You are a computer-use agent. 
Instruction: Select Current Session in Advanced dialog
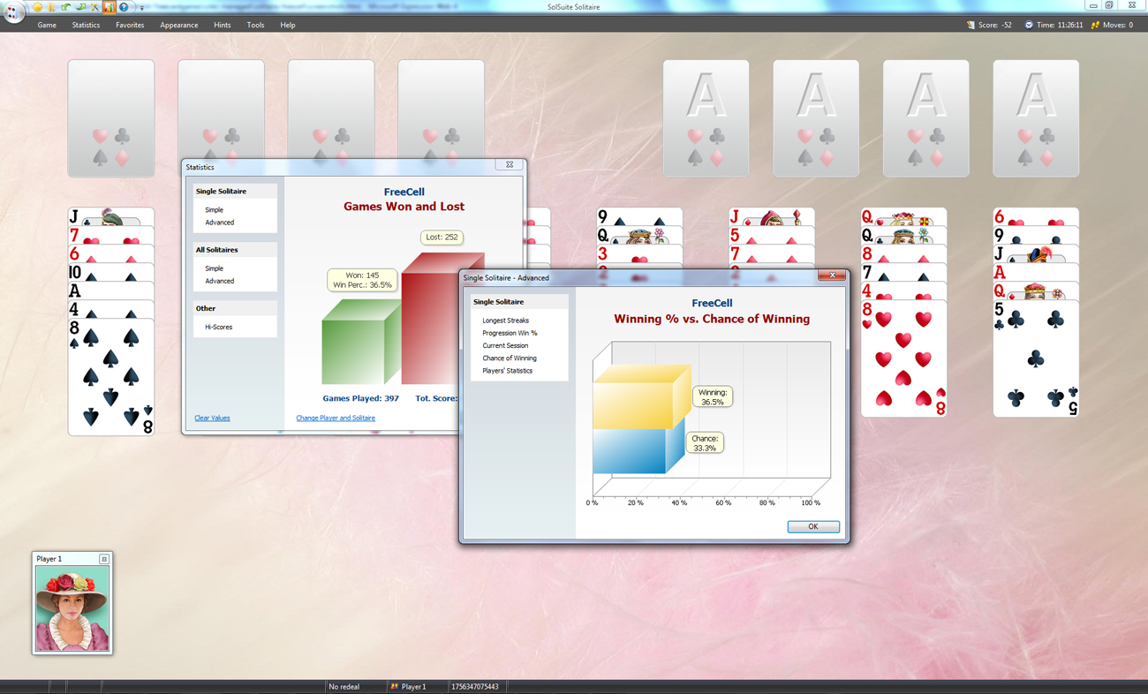coord(505,345)
